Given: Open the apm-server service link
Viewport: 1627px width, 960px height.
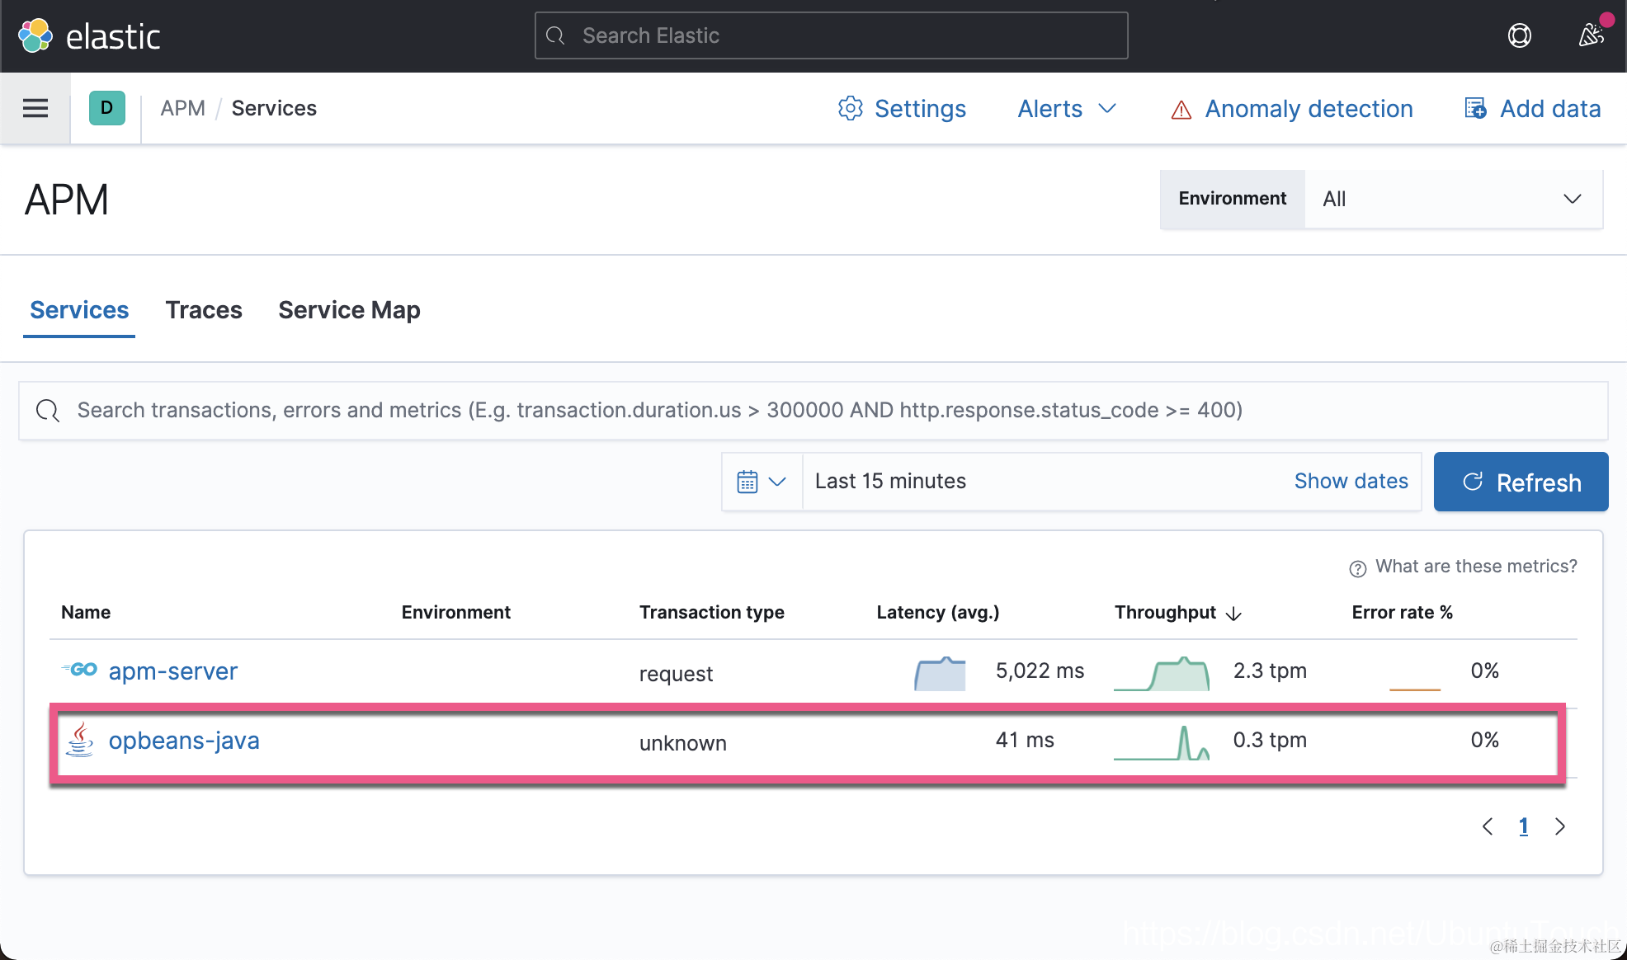Looking at the screenshot, I should point(173,671).
